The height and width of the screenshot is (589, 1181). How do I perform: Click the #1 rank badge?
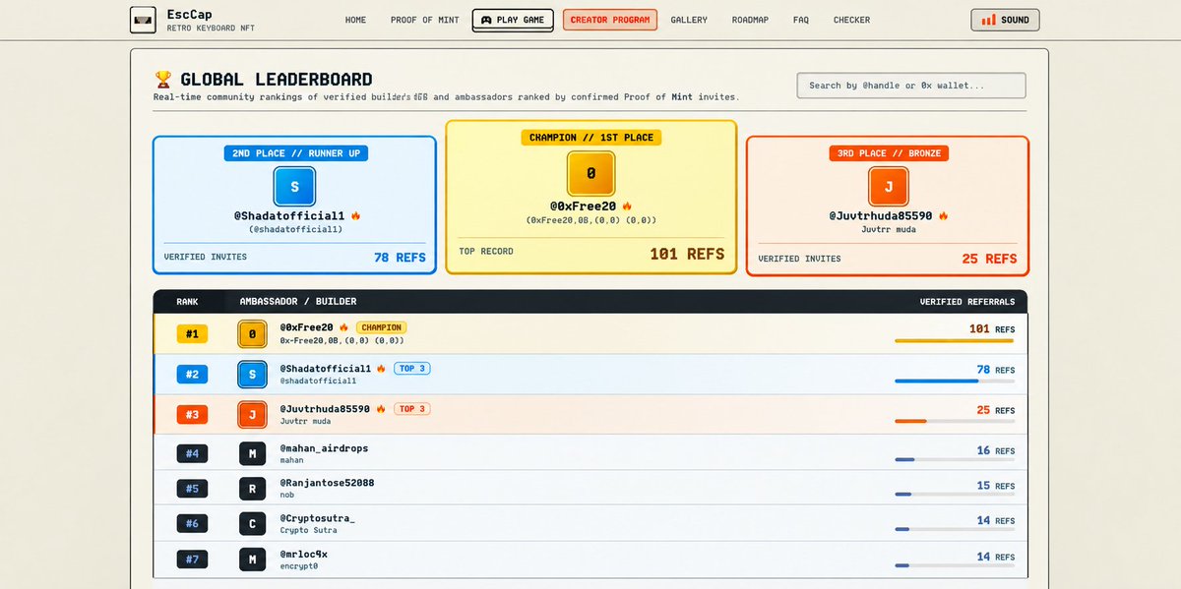pyautogui.click(x=192, y=334)
